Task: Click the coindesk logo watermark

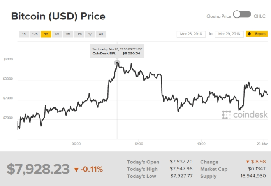Action: pyautogui.click(x=245, y=114)
